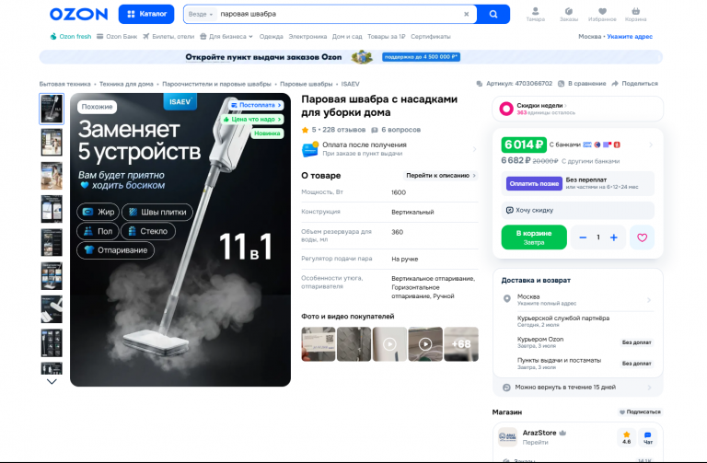The image size is (707, 463).
Task: Go to Техника для дома breadcrumb
Action: pyautogui.click(x=126, y=84)
